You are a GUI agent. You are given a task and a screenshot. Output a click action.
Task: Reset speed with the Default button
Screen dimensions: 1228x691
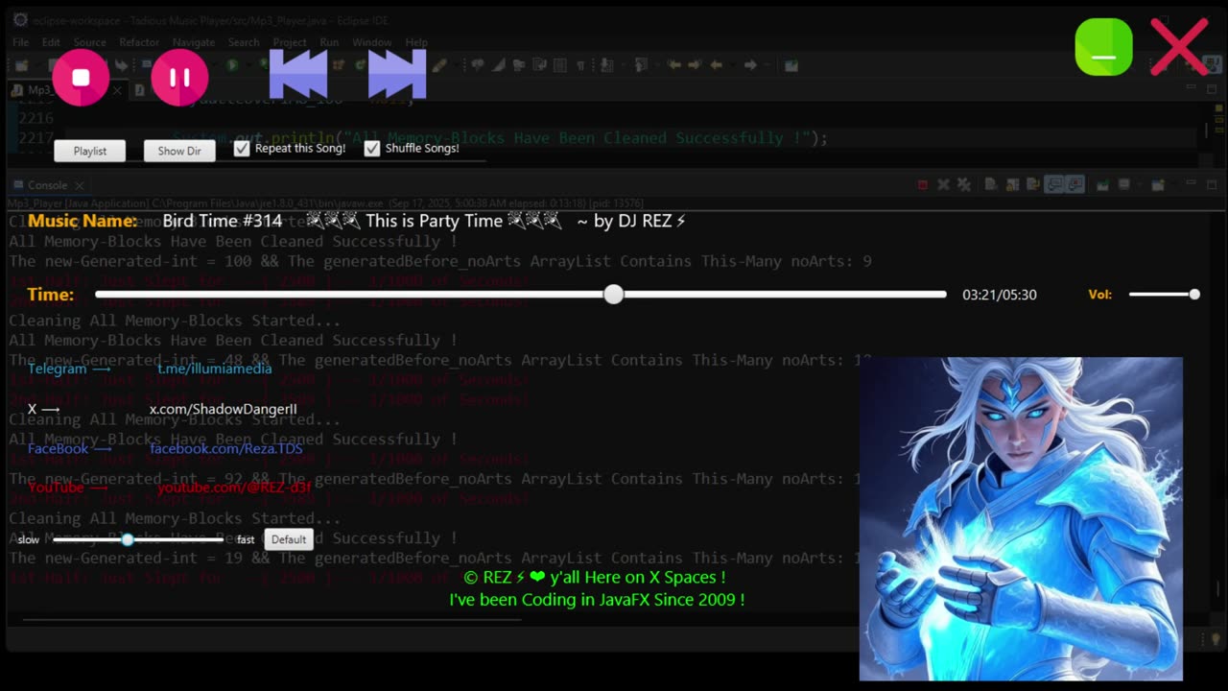[x=289, y=539]
